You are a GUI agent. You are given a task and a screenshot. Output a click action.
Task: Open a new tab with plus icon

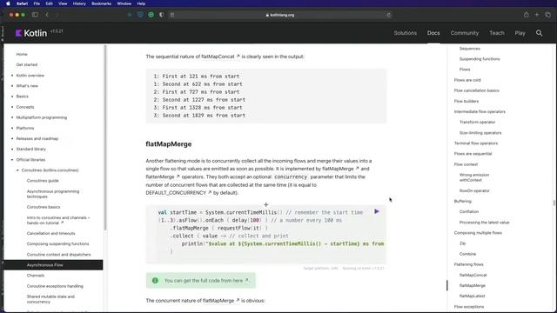(537, 15)
